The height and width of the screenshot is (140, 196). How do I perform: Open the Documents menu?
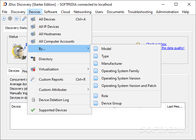[x=115, y=12]
